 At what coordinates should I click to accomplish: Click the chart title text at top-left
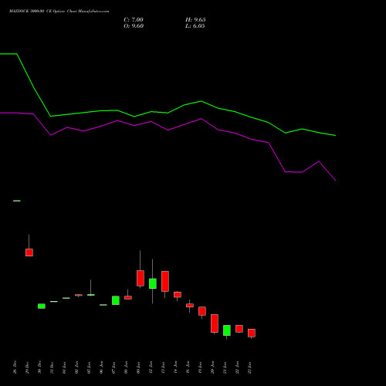tap(59, 12)
